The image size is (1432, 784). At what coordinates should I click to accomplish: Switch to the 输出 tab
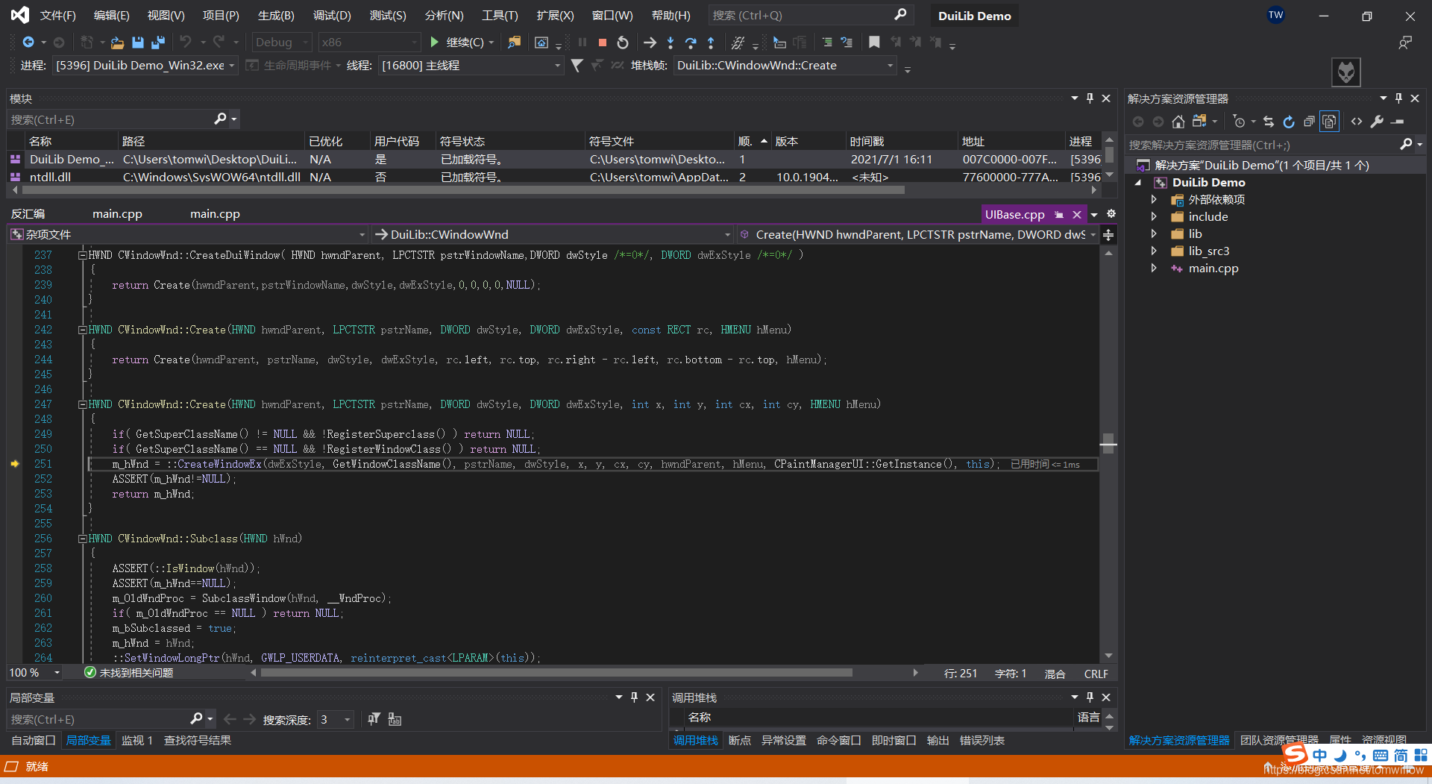(938, 741)
